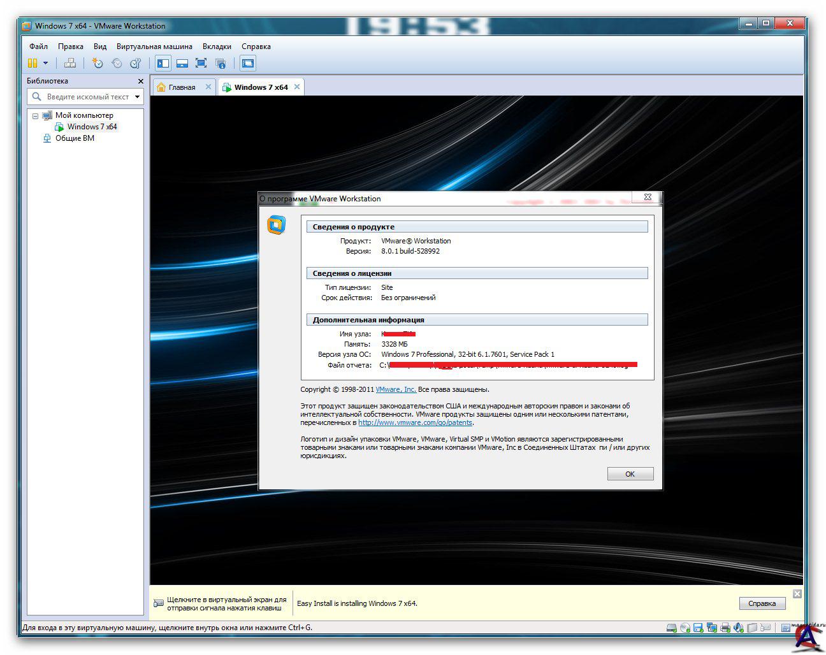Click the CD/DVD drive status bar icon
Viewport: 826px width, 655px height.
(x=685, y=628)
